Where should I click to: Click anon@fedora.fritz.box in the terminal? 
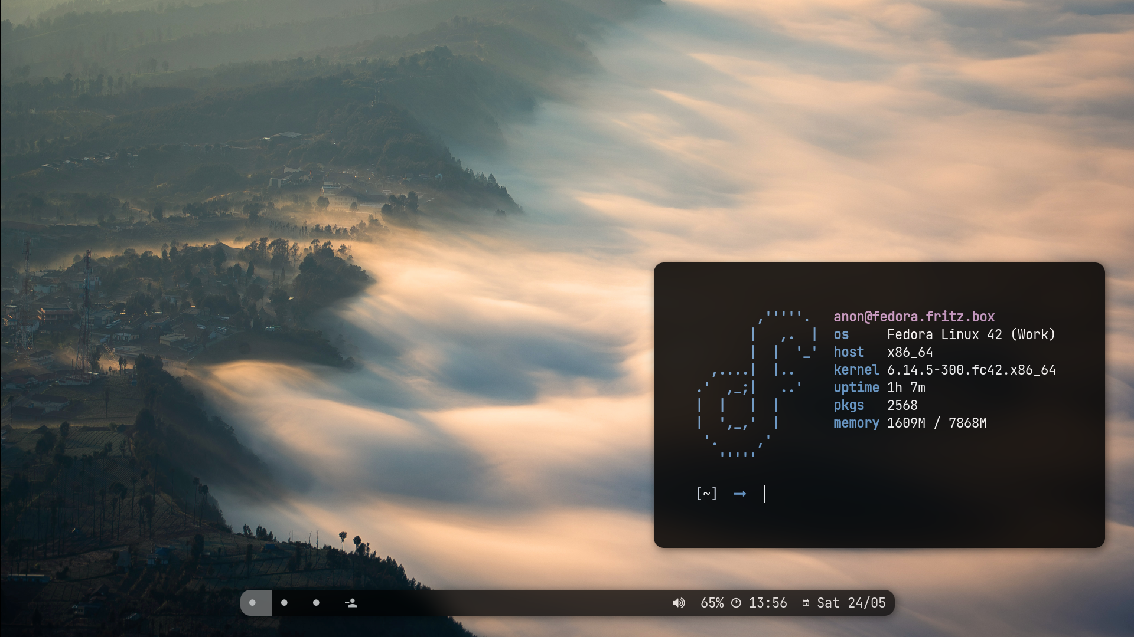click(x=914, y=317)
